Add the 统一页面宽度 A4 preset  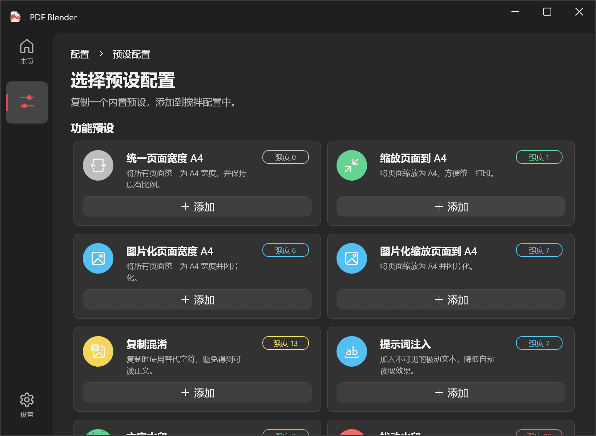point(197,206)
